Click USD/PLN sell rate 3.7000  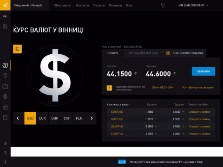coord(177,126)
